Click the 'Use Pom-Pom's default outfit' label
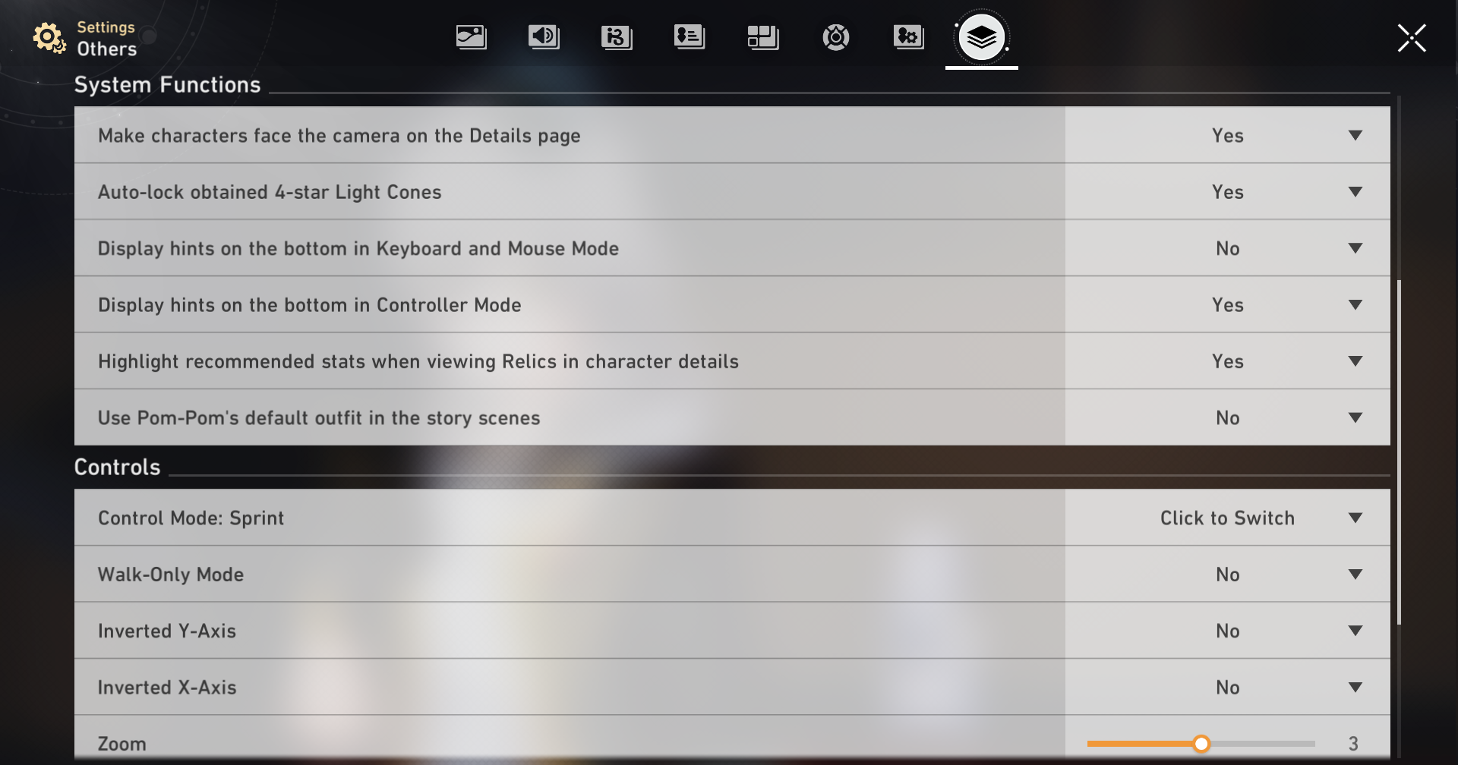 tap(319, 418)
